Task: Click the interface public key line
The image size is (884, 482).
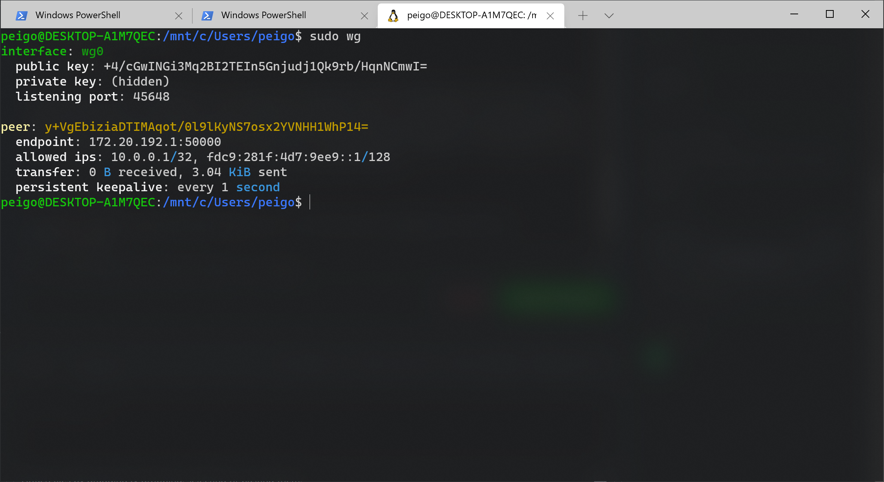Action: pyautogui.click(x=265, y=67)
